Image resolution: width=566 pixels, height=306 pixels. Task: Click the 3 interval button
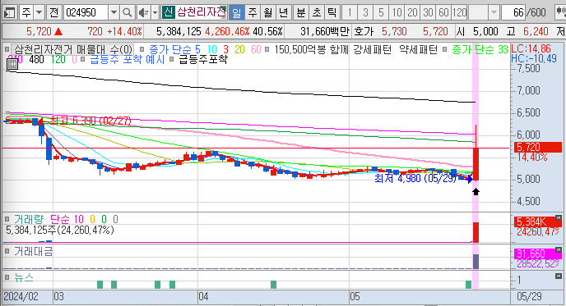pos(365,13)
